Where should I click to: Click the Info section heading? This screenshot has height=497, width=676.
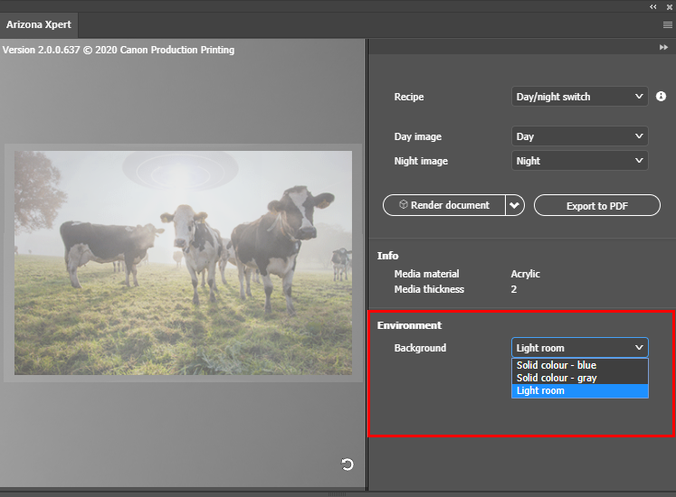coord(387,256)
